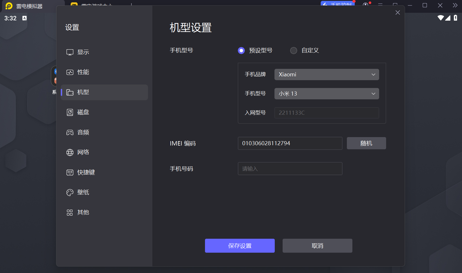This screenshot has height=273, width=462.
Task: Select the 机型 model settings section
Action: [104, 92]
